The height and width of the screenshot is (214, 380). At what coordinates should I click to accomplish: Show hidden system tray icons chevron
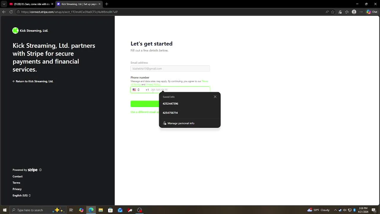335,210
